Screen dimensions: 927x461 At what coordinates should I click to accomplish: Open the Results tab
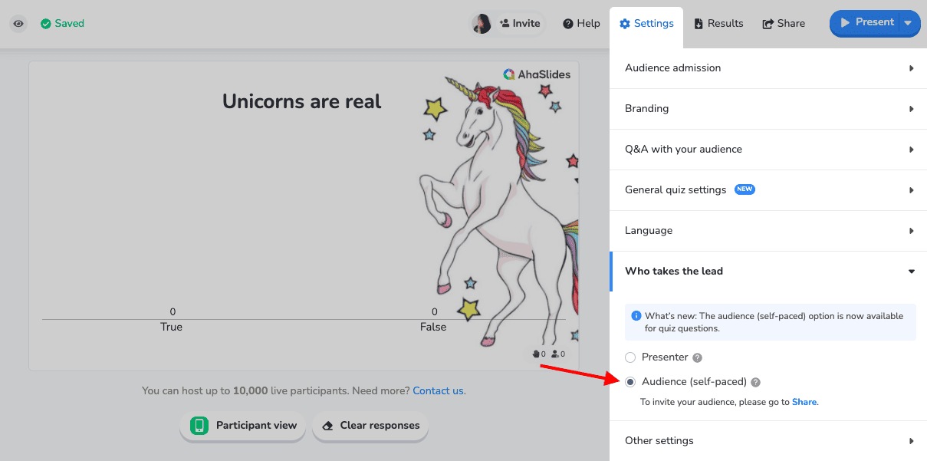tap(718, 24)
